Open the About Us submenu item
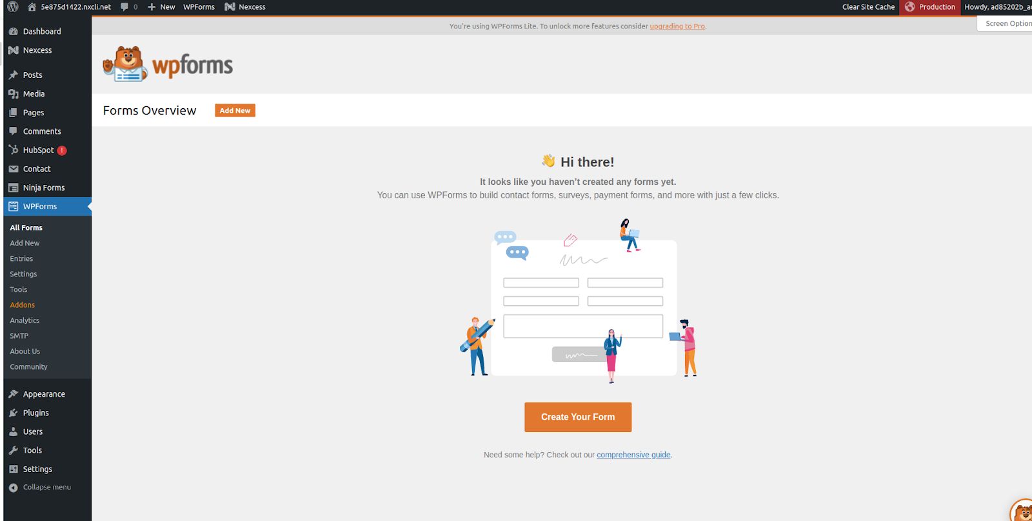This screenshot has width=1032, height=521. coord(25,352)
